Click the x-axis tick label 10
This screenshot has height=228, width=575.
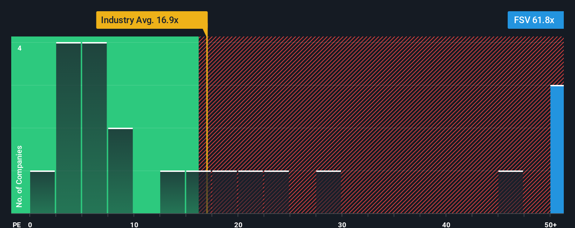134,225
